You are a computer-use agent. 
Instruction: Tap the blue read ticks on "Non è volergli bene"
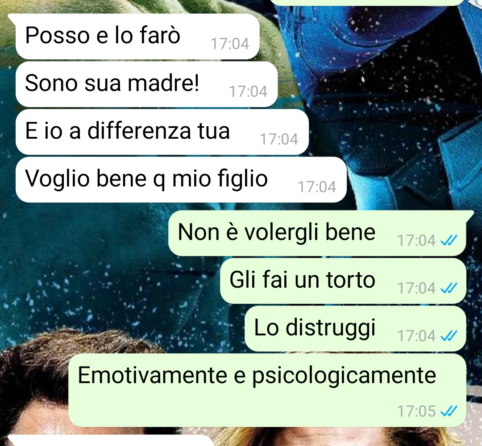[449, 240]
